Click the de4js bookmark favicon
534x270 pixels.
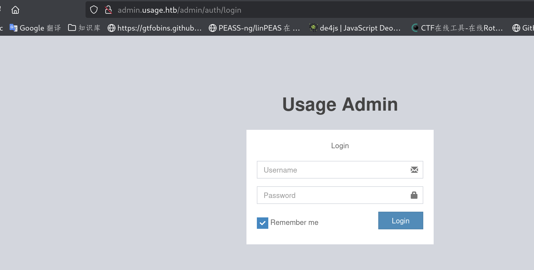point(314,28)
